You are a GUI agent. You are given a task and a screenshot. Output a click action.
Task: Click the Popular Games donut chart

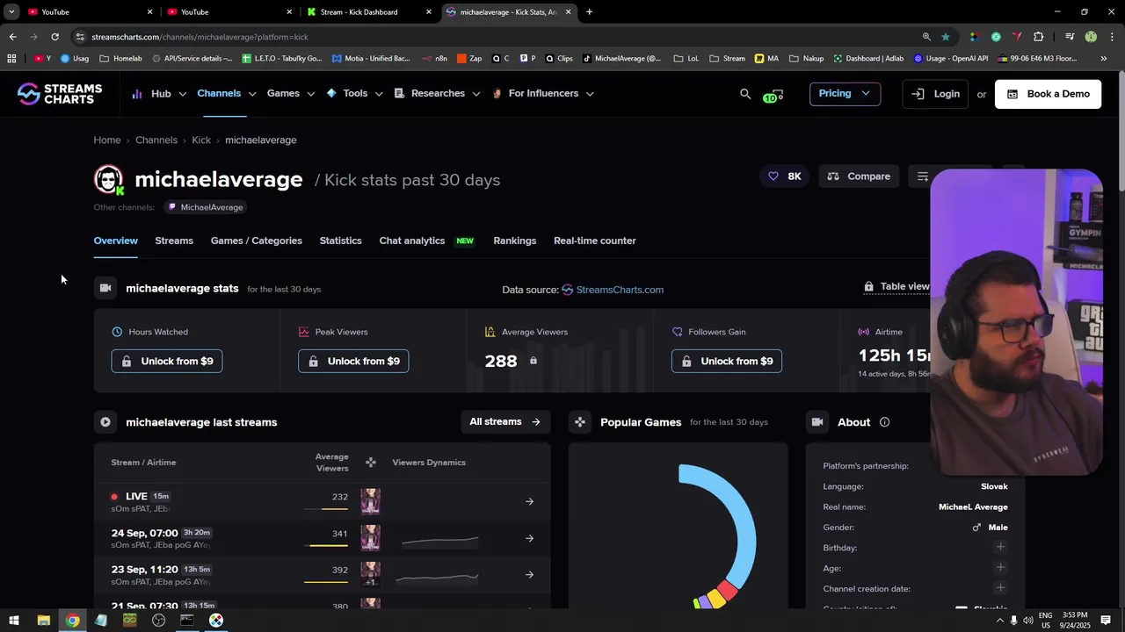717,535
